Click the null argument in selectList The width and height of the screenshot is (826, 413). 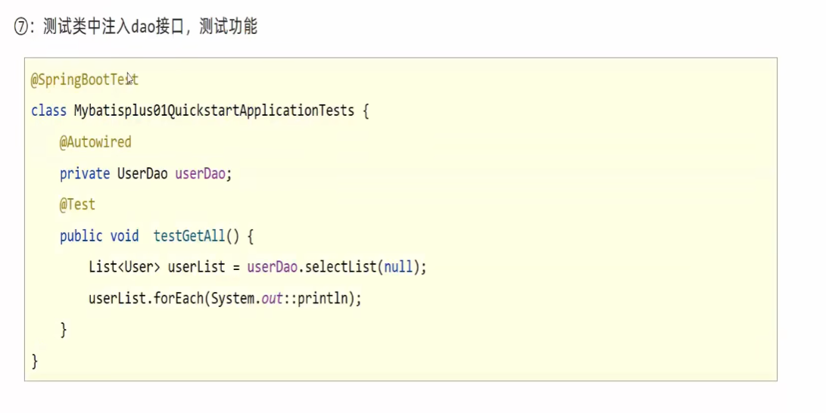pyautogui.click(x=398, y=267)
